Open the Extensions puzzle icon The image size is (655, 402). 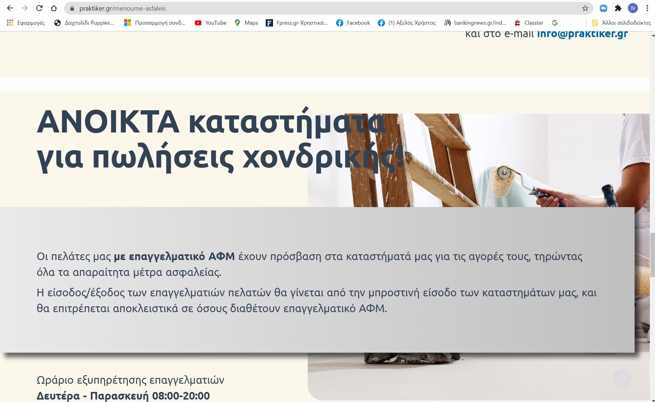click(618, 8)
